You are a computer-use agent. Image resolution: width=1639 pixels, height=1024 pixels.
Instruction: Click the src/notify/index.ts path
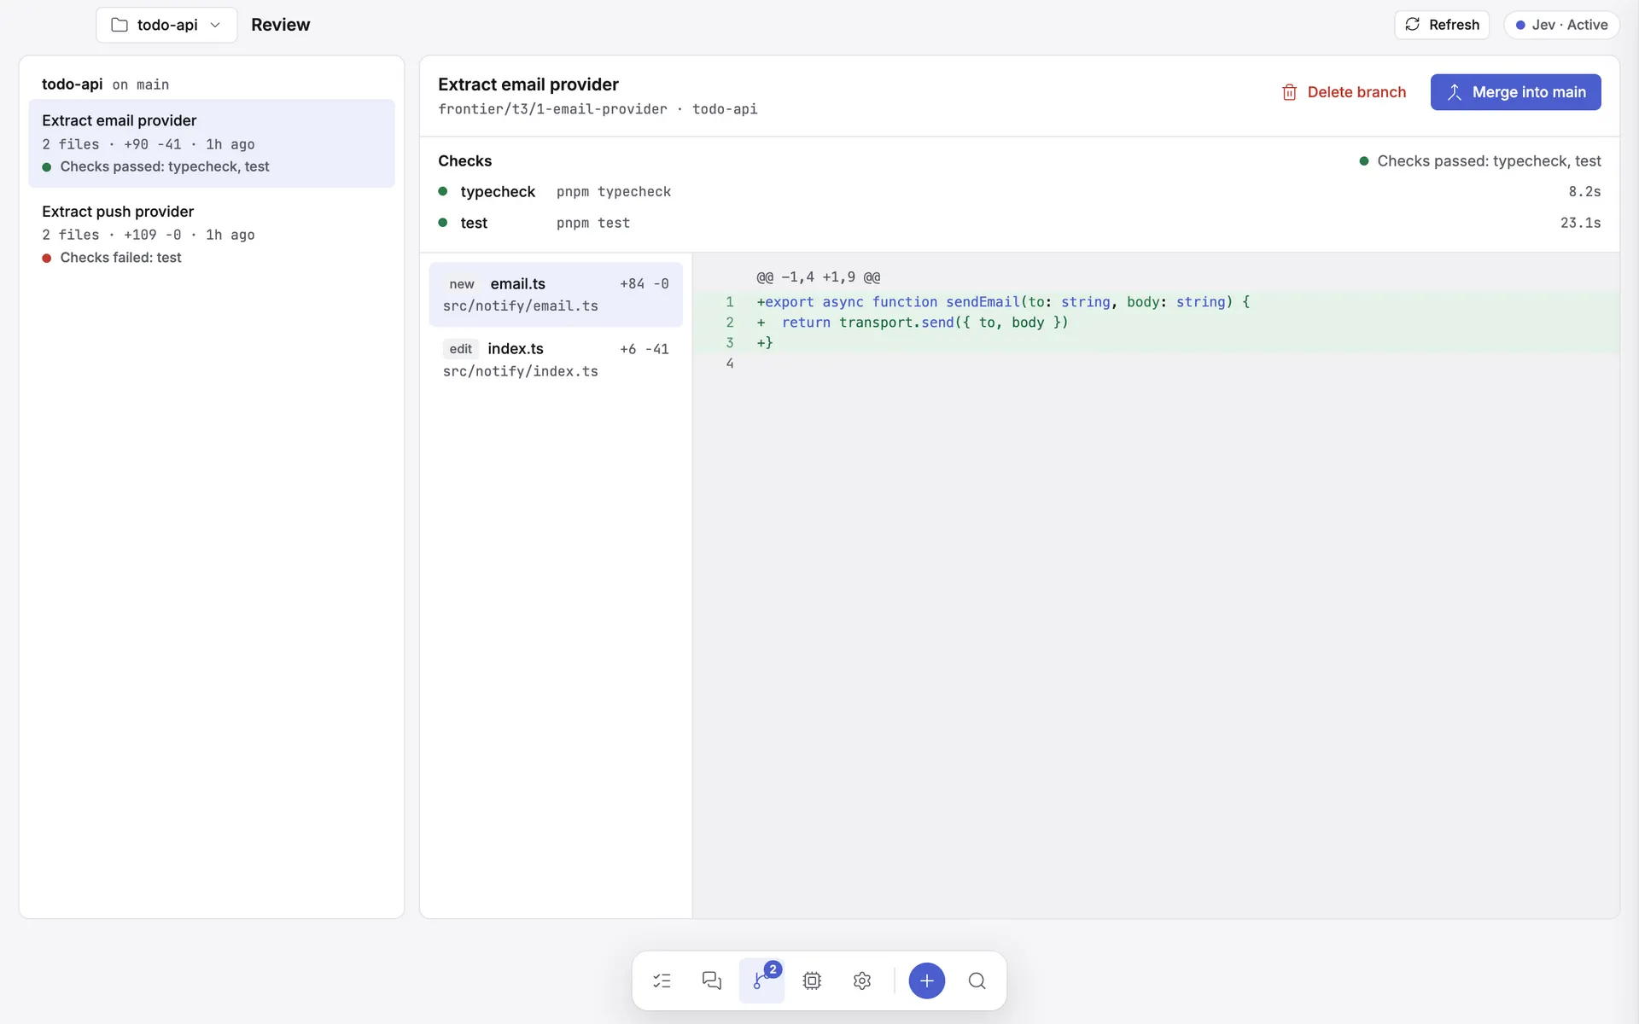pos(520,371)
